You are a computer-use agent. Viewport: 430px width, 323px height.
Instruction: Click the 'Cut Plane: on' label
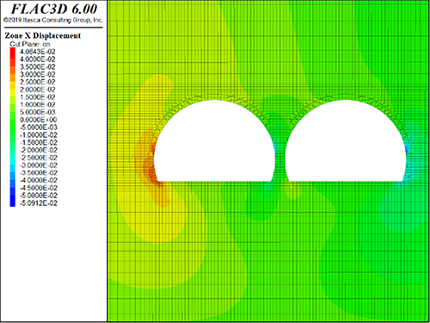[x=30, y=44]
